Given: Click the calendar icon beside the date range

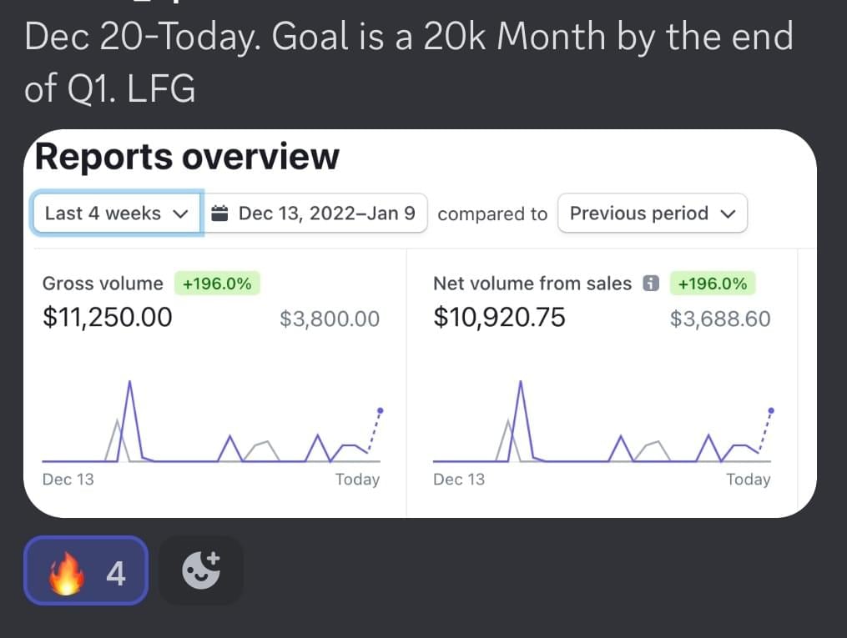Looking at the screenshot, I should pyautogui.click(x=220, y=214).
